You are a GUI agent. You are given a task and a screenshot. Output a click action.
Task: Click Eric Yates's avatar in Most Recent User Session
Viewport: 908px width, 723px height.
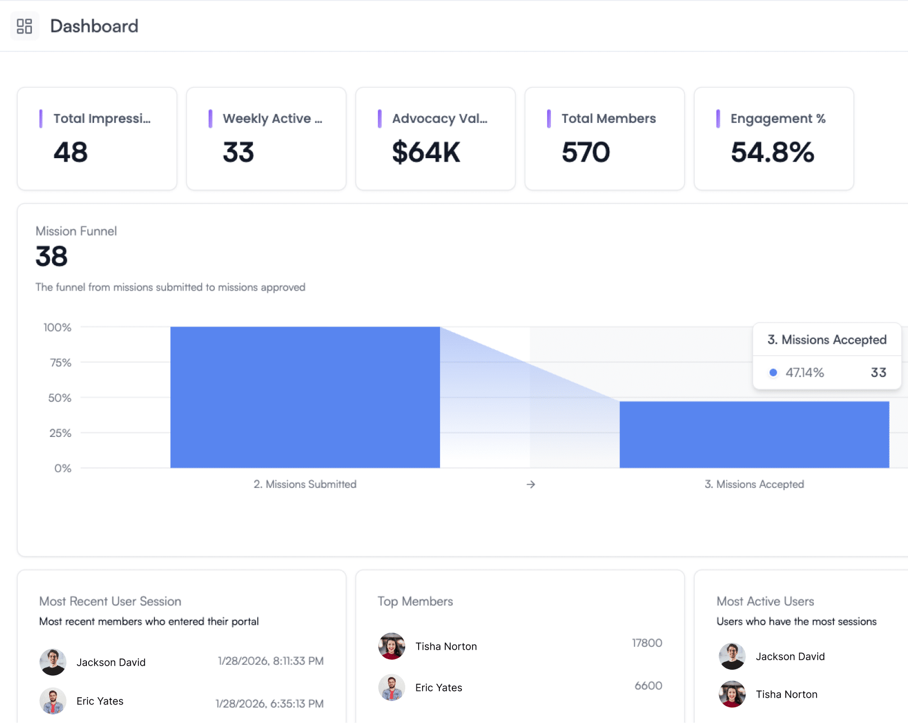coord(53,701)
